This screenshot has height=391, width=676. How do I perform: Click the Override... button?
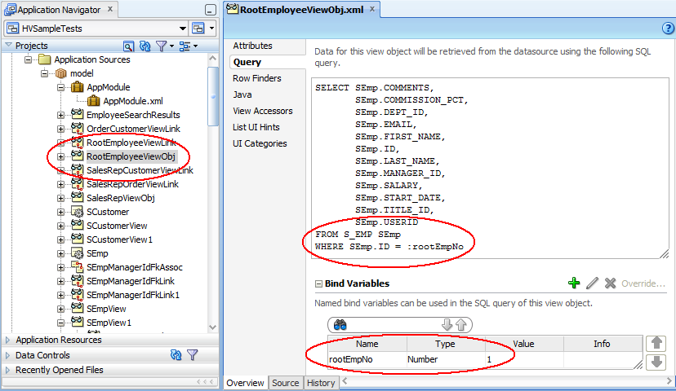point(643,283)
